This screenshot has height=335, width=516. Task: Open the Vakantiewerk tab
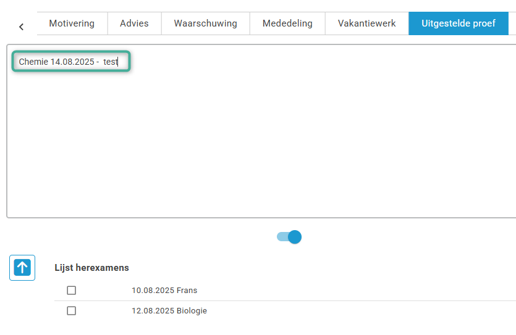[366, 23]
